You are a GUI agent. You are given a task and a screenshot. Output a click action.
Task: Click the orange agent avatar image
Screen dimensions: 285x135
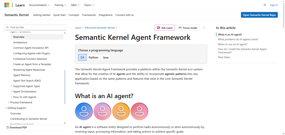pyautogui.click(x=121, y=111)
